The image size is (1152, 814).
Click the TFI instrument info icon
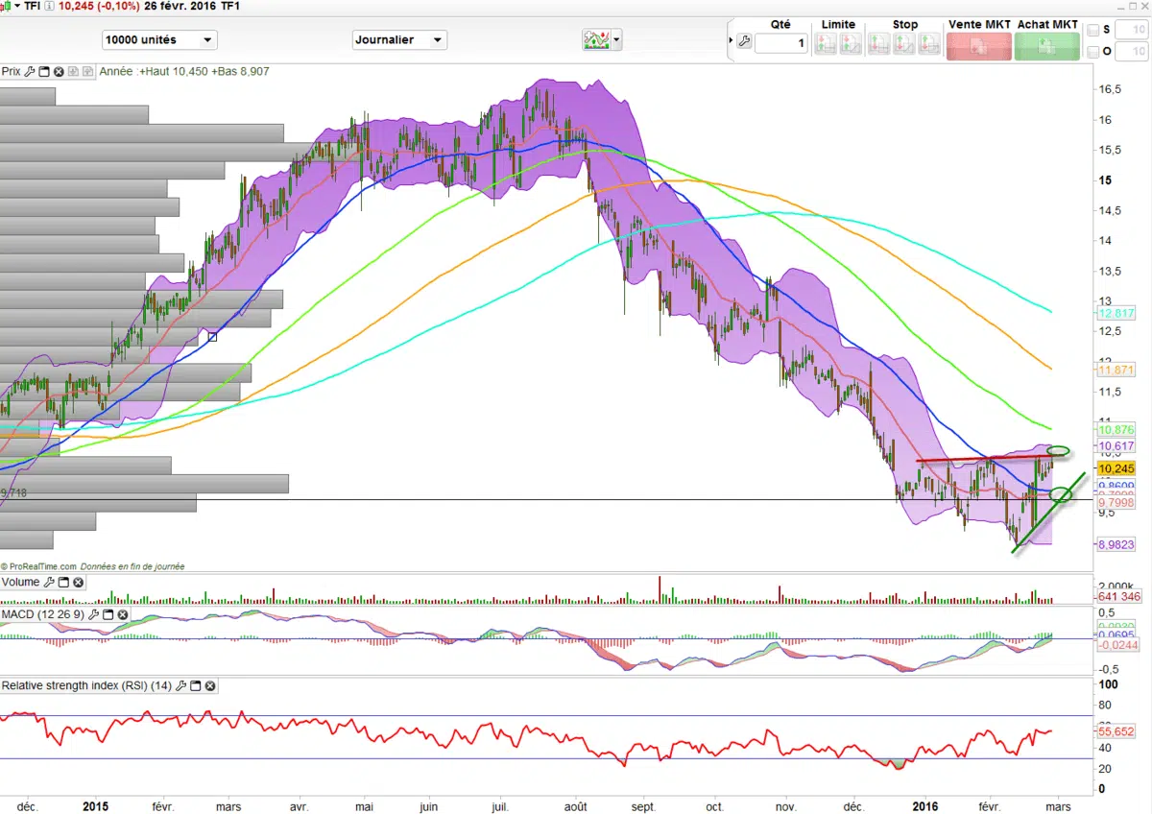click(x=49, y=7)
